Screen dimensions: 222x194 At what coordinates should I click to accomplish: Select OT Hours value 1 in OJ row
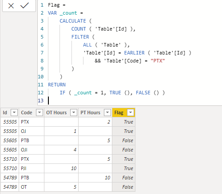coord(61,131)
